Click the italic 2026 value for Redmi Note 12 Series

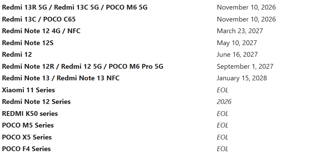pyautogui.click(x=224, y=102)
